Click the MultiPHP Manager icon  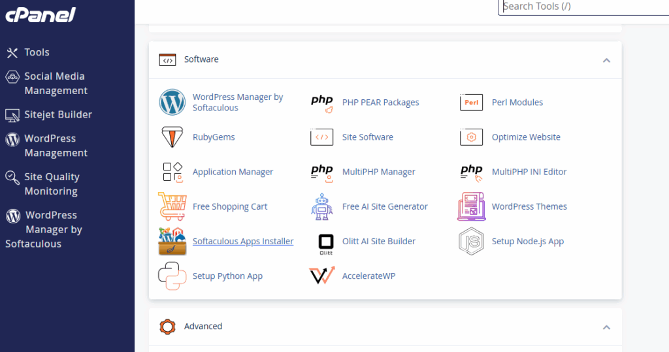[322, 172]
